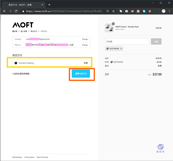
Task: Click the grey apply discount button
Action: [156, 42]
